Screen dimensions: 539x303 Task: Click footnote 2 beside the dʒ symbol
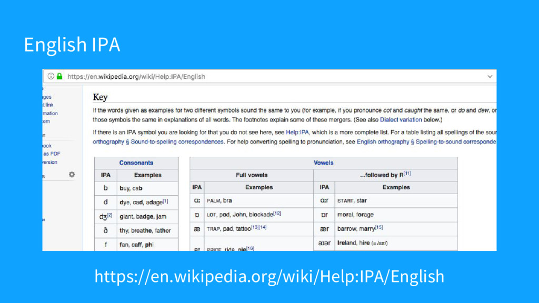pos(109,215)
